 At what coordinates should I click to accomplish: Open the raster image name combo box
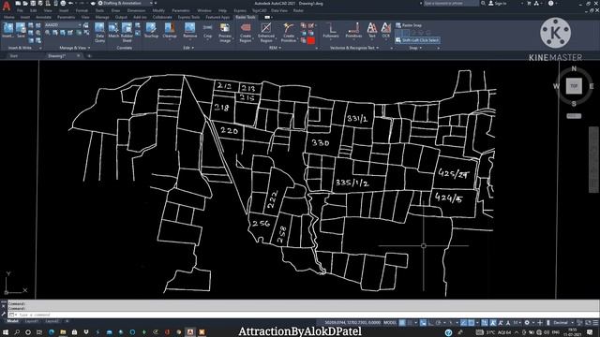pos(63,25)
